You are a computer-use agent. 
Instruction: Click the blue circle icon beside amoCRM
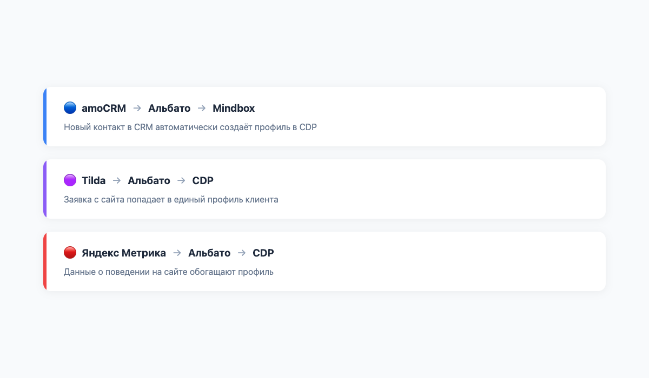(70, 108)
